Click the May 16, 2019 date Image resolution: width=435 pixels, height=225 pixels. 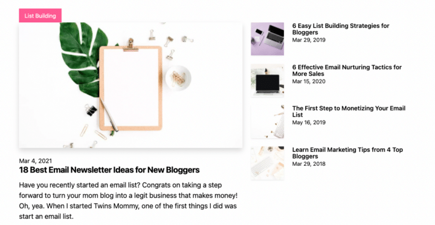coord(309,122)
